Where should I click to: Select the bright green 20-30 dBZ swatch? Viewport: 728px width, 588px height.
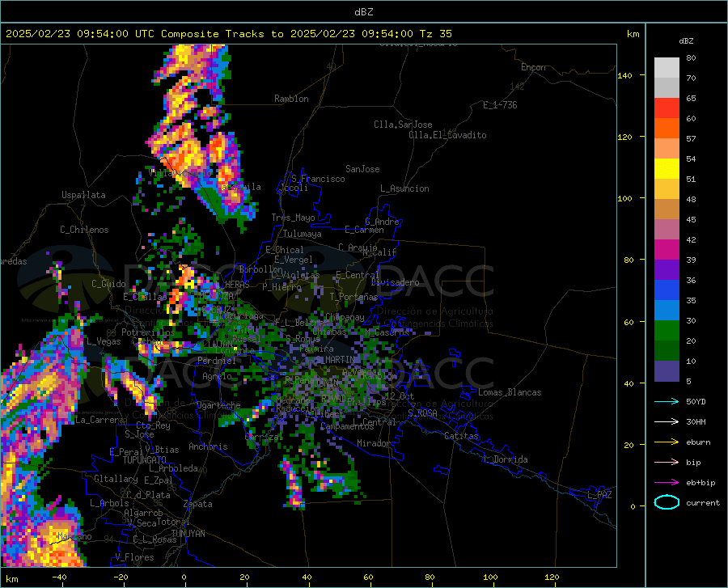click(667, 331)
